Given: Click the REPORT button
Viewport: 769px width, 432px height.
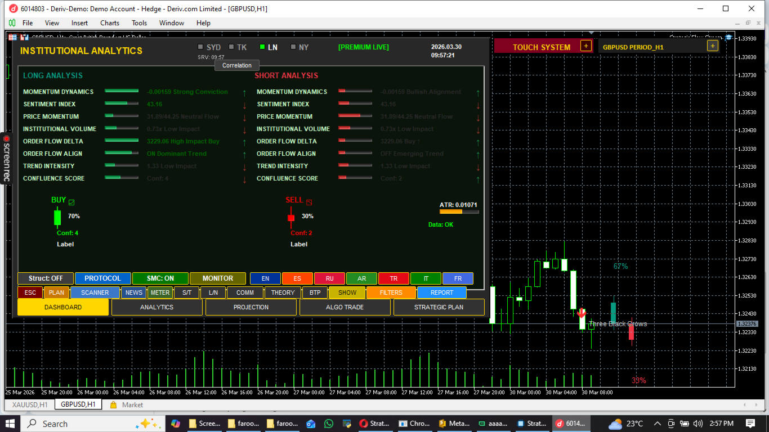Looking at the screenshot, I should click(442, 292).
